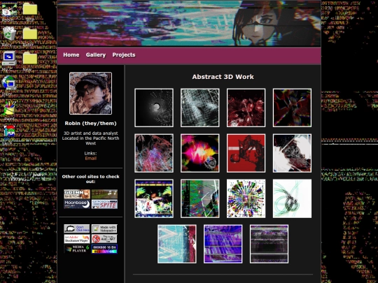Open the Gallery nav link
The height and width of the screenshot is (283, 378).
(96, 55)
